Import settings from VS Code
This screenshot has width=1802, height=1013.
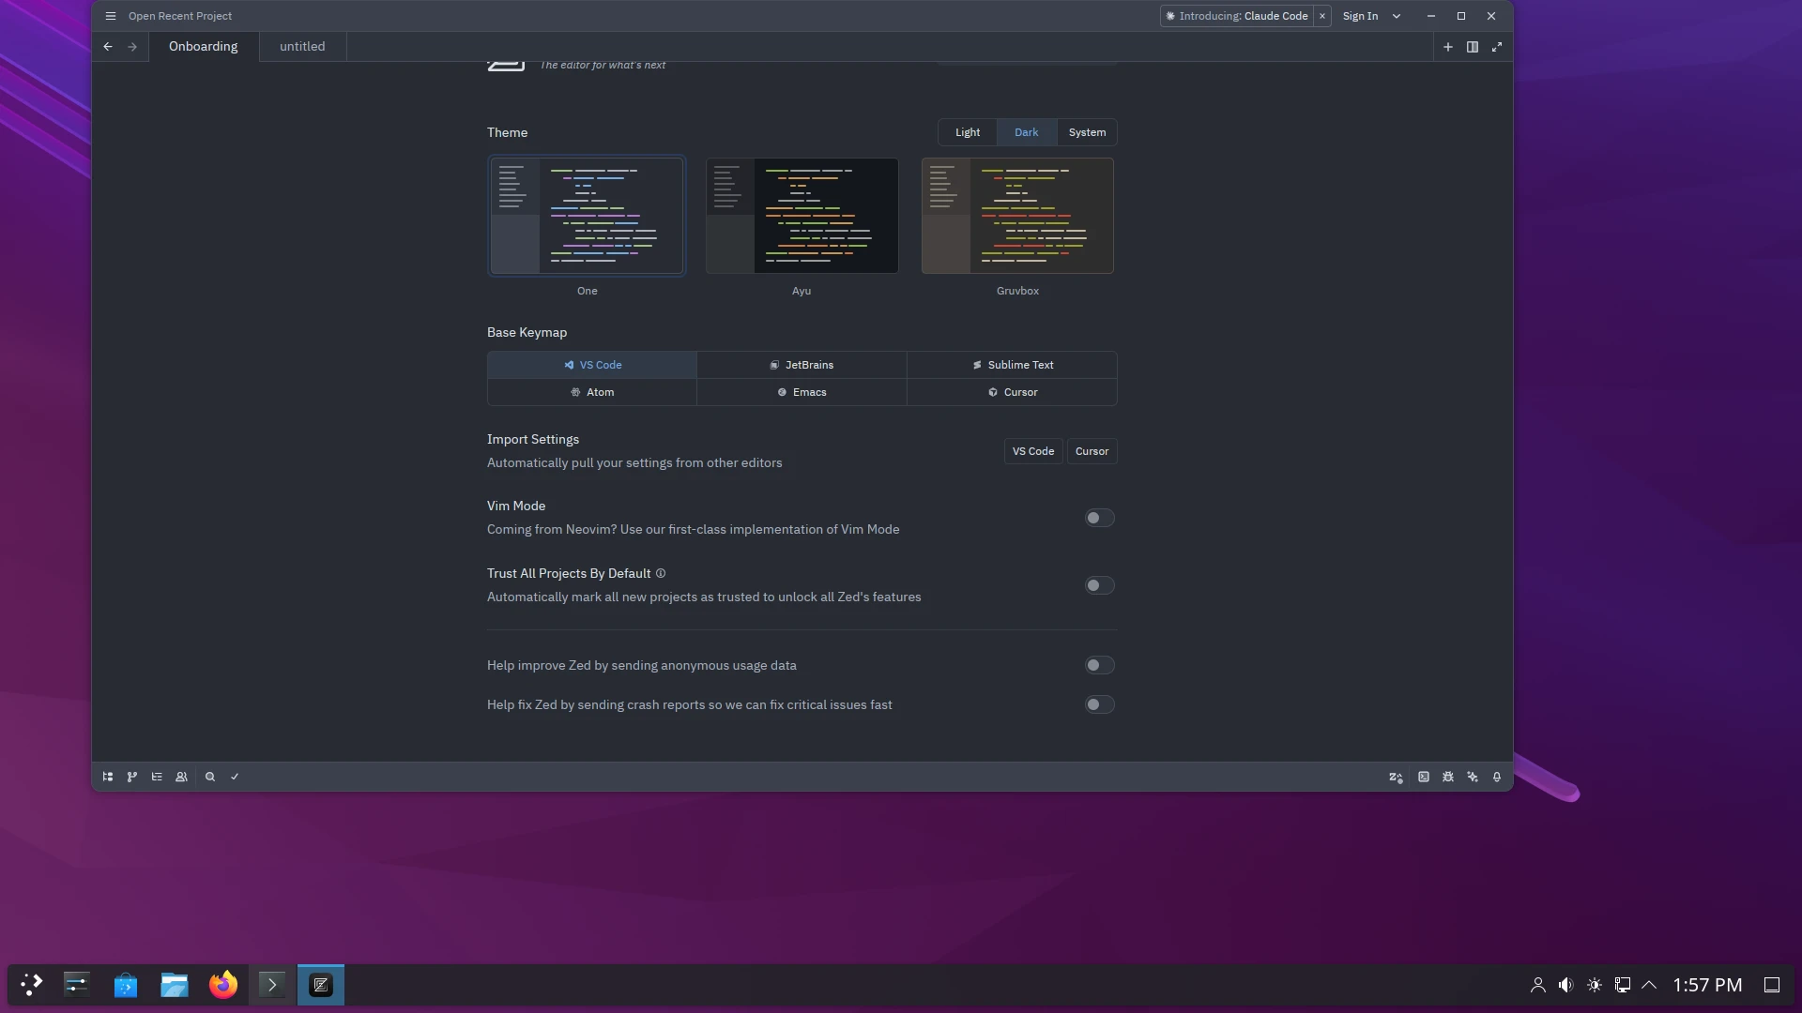1032,451
